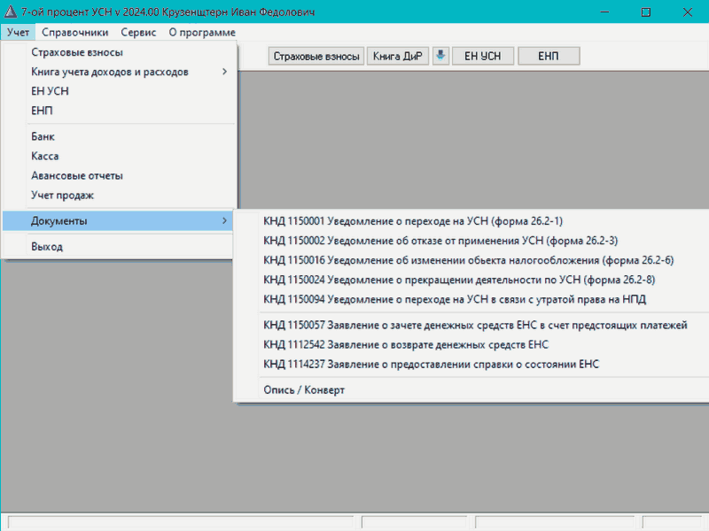Choose the ЕН УСН menu entry

(50, 91)
